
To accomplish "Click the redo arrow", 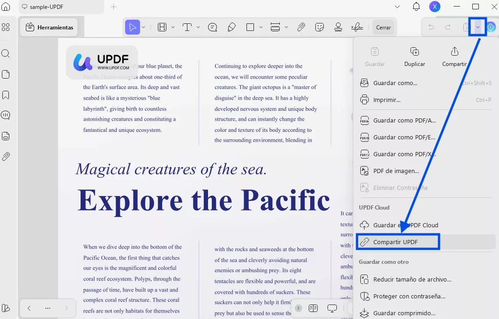I will pos(448,27).
